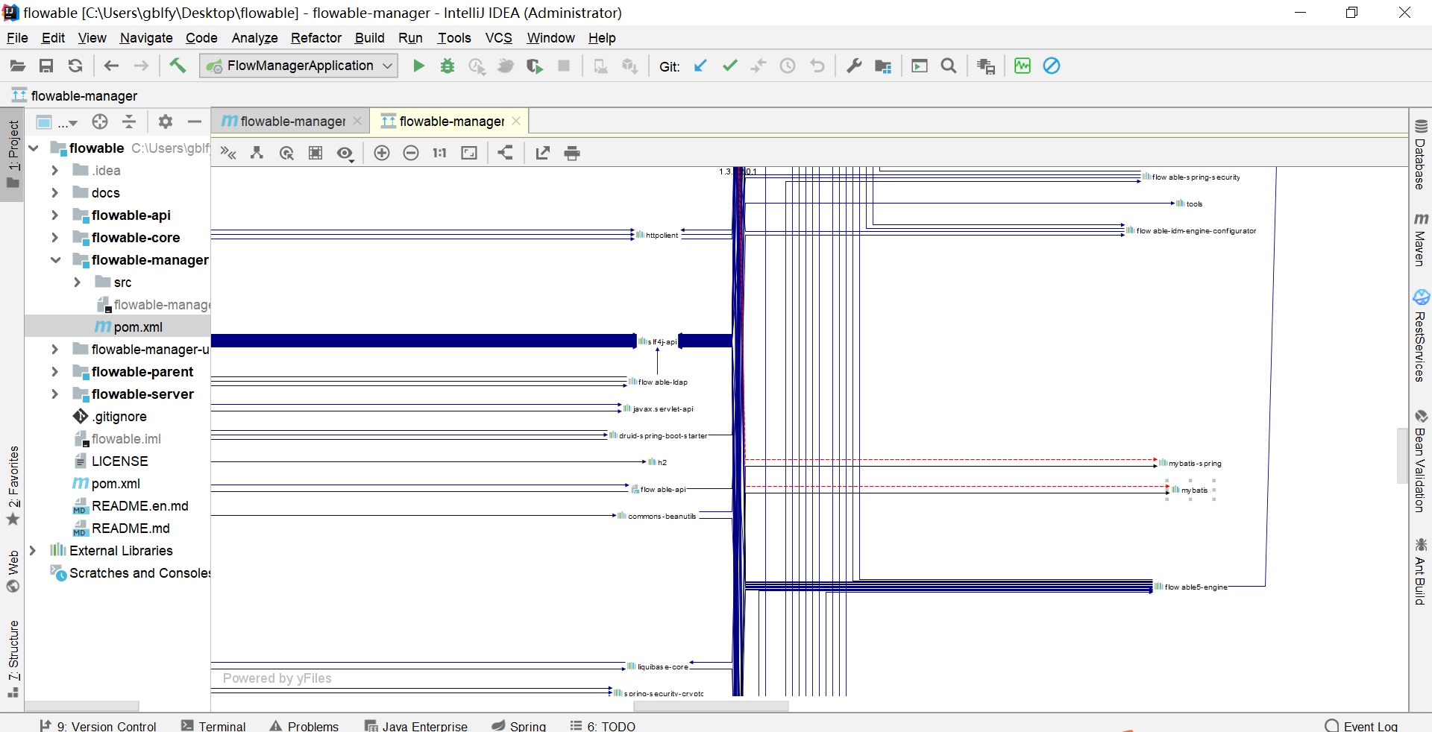Hide the Project panel with minus icon

tap(195, 122)
